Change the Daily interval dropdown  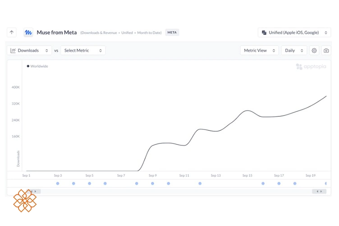pyautogui.click(x=294, y=51)
